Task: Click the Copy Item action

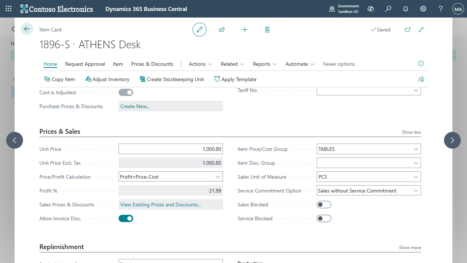Action: (59, 79)
